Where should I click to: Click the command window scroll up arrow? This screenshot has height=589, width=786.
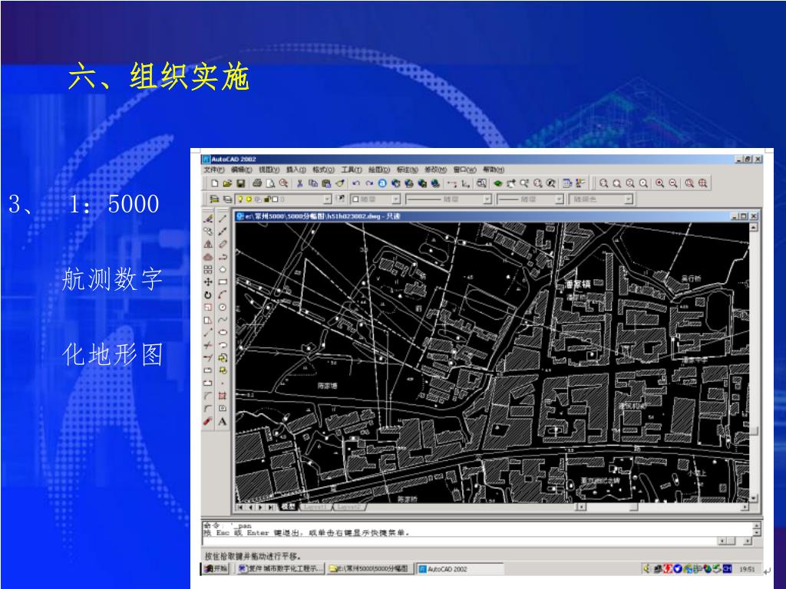click(756, 525)
